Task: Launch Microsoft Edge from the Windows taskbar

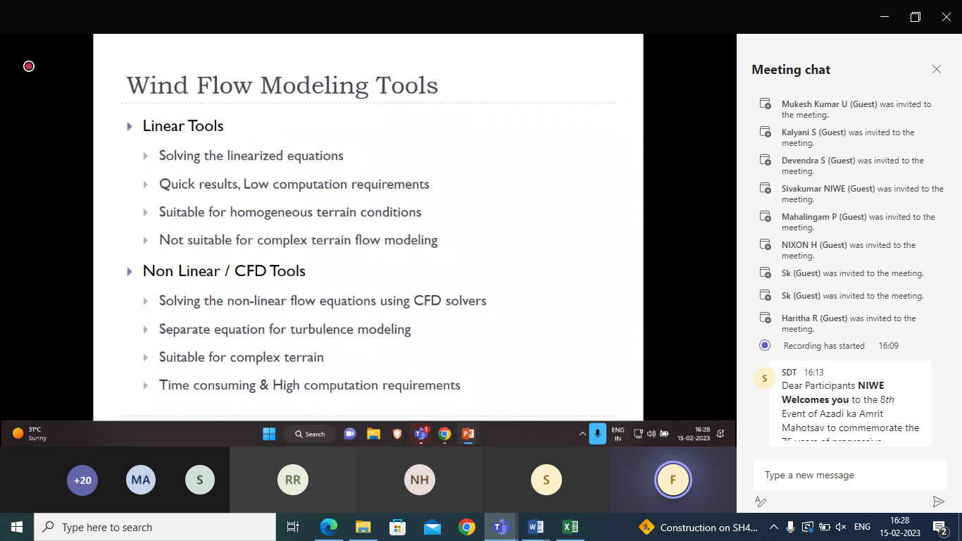Action: pyautogui.click(x=328, y=527)
